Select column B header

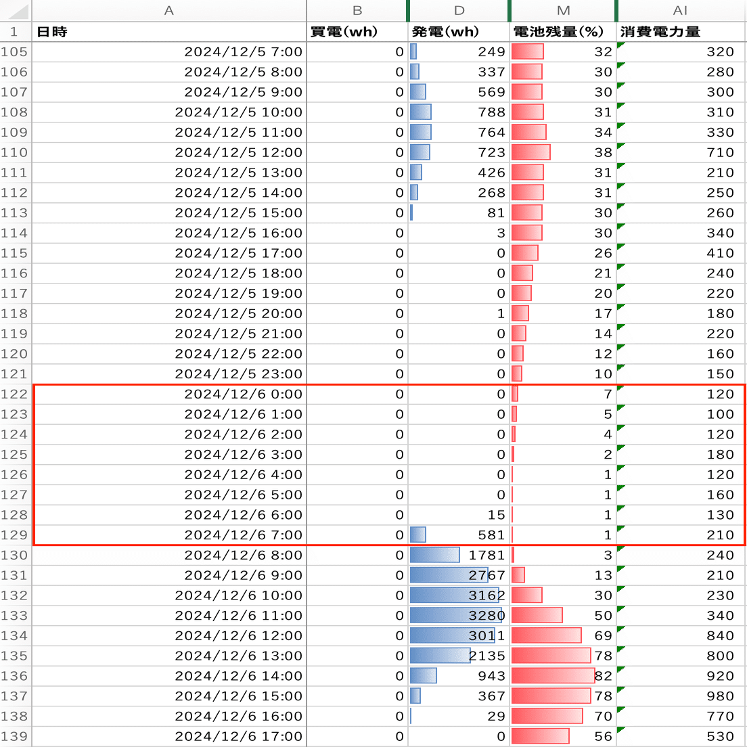click(x=357, y=10)
